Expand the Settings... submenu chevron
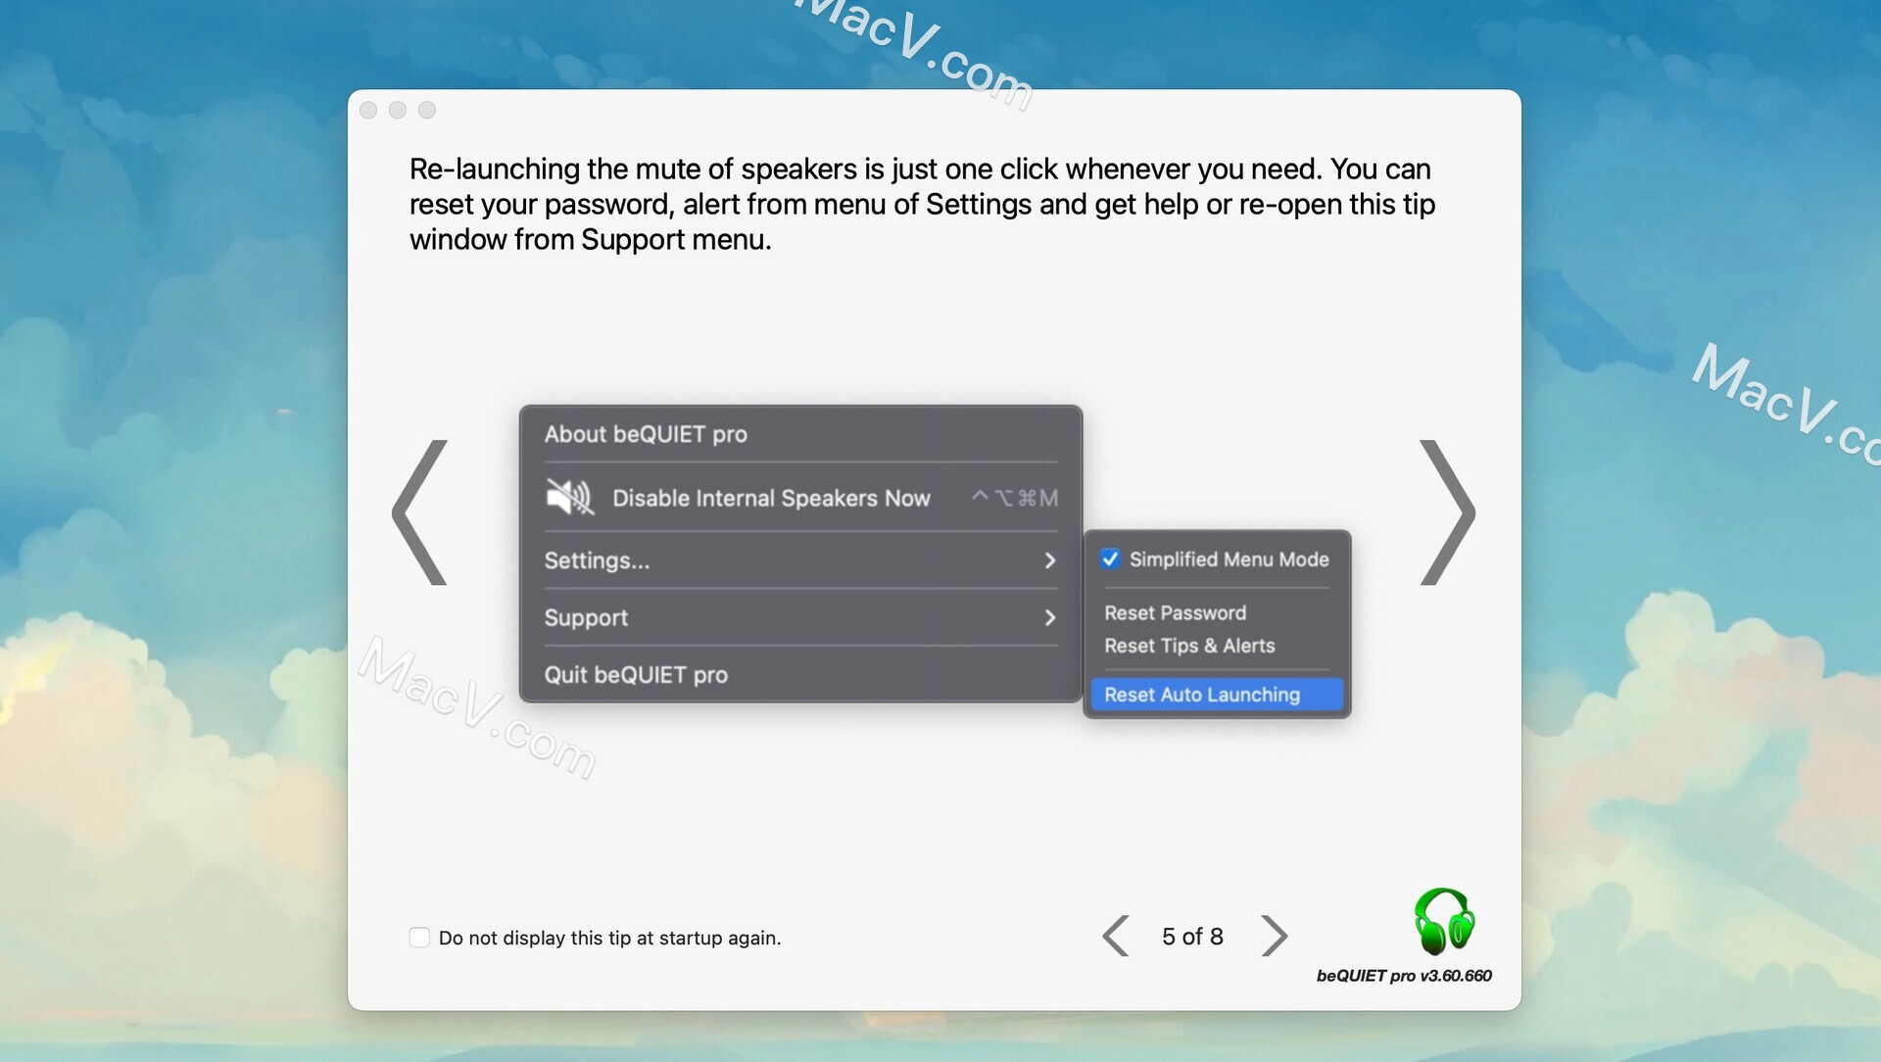The image size is (1881, 1062). click(x=1049, y=560)
